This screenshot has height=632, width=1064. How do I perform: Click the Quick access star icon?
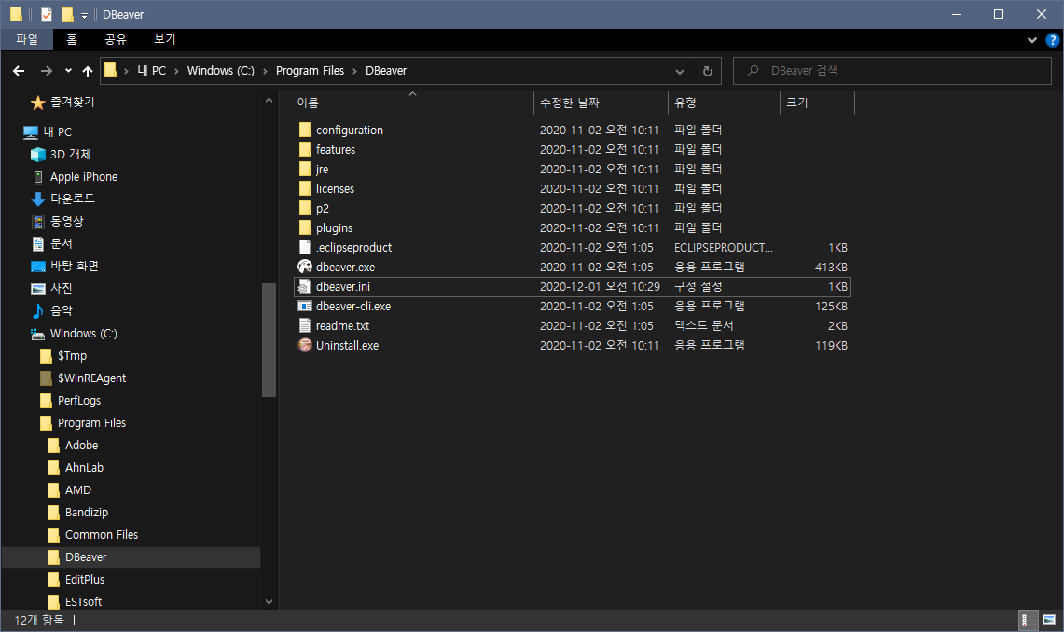tap(38, 103)
